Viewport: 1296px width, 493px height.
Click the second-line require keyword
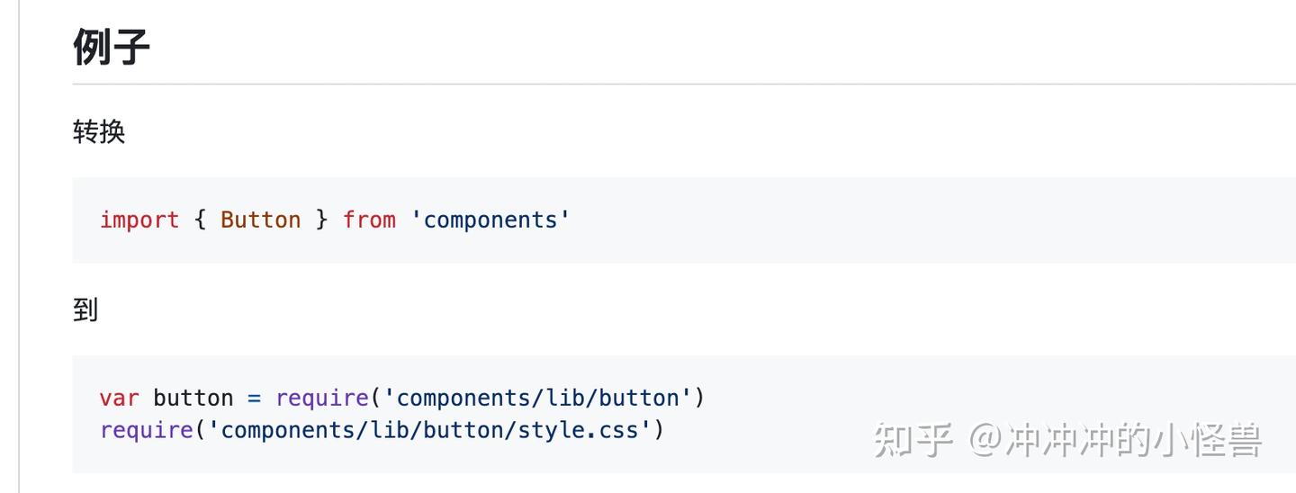(146, 430)
